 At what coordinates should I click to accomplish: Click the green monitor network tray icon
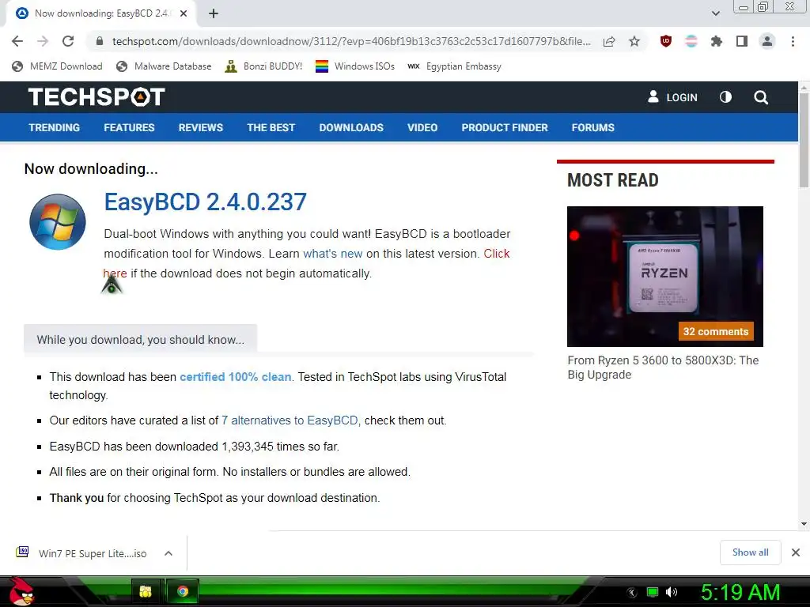coord(653,592)
